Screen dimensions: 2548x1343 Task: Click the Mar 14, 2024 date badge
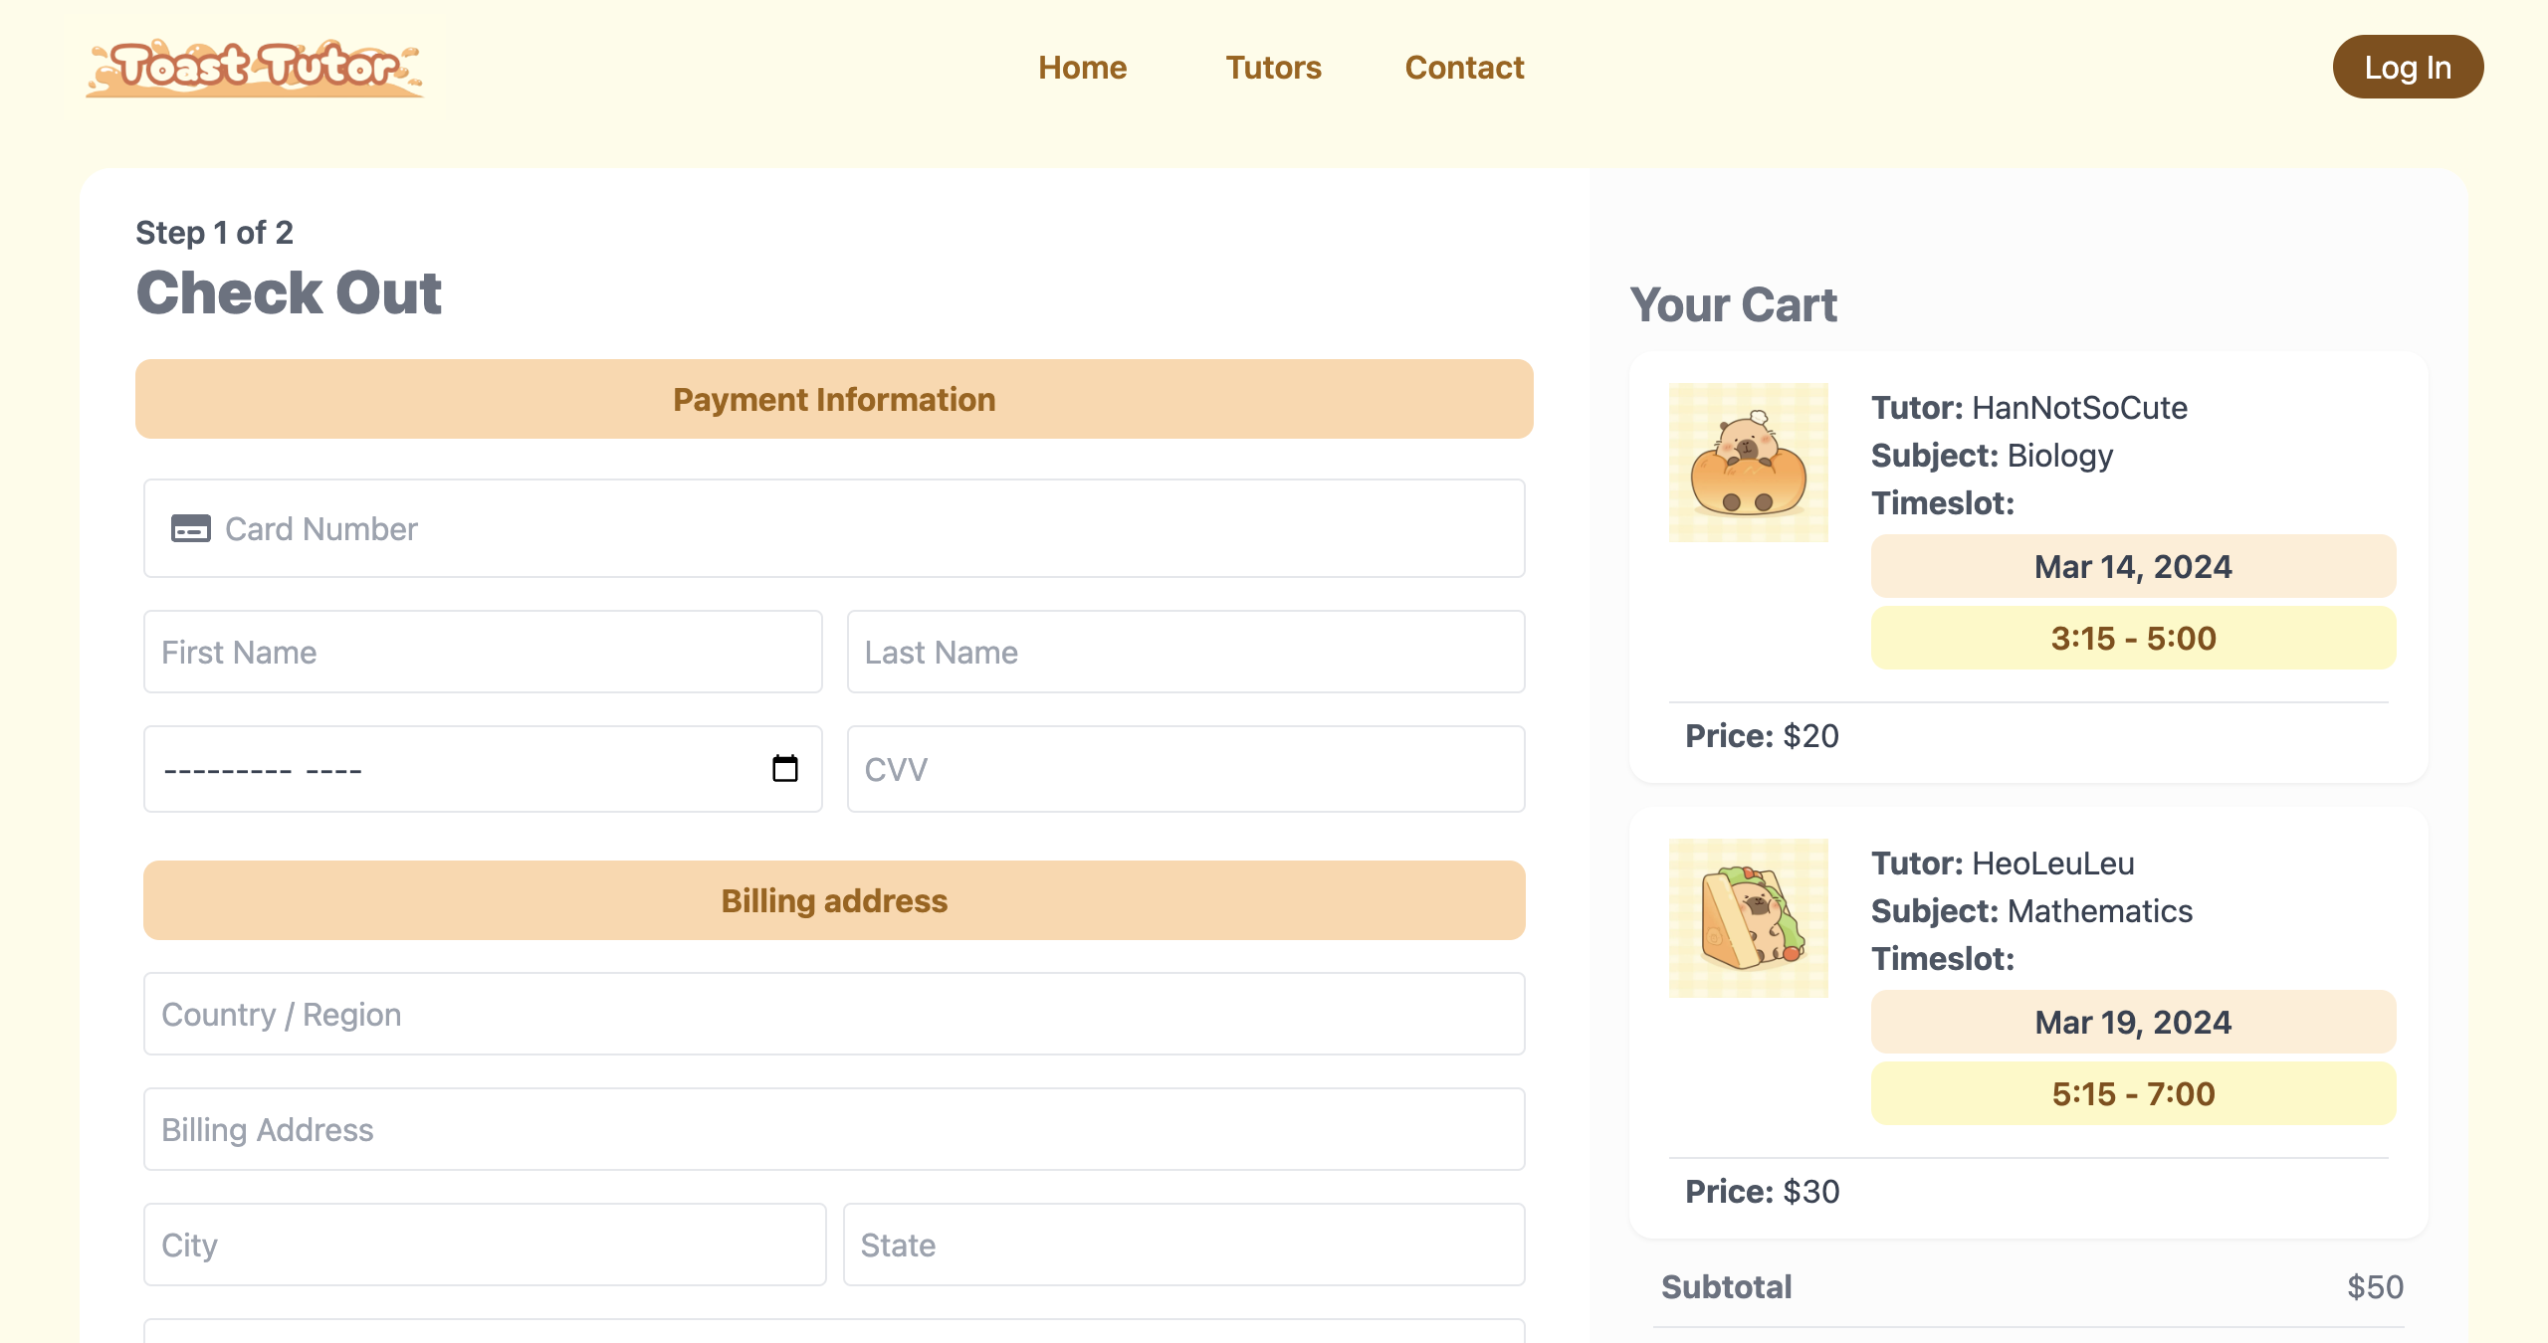[2133, 567]
